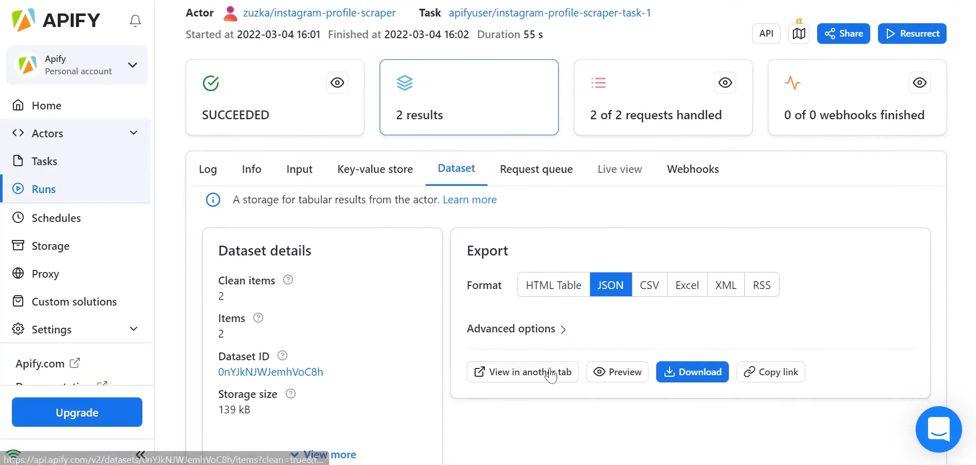Select RSS format
Image resolution: width=976 pixels, height=465 pixels.
tap(762, 285)
